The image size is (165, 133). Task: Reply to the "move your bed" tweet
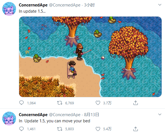pyautogui.click(x=21, y=129)
